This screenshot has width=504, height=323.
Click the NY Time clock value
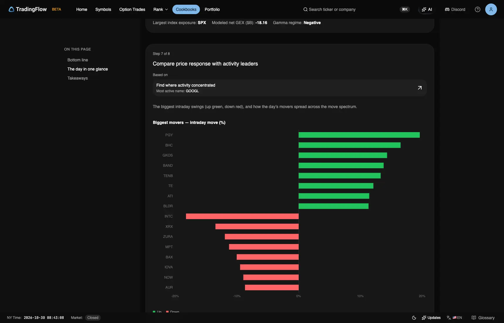pos(44,318)
